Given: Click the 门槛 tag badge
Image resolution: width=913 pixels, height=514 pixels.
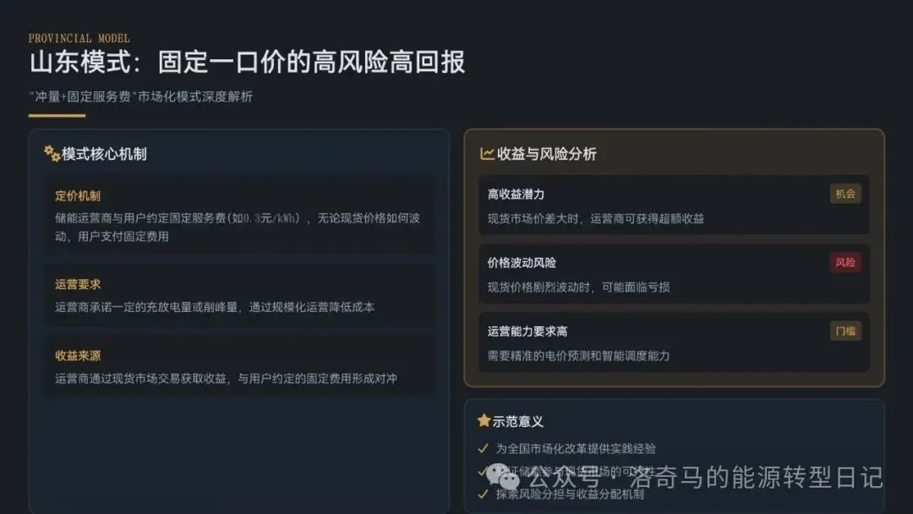Looking at the screenshot, I should [845, 331].
